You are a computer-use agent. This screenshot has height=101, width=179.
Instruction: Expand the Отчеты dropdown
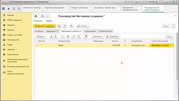83,26
